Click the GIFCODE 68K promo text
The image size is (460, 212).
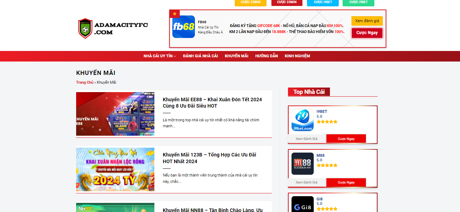click(x=269, y=26)
